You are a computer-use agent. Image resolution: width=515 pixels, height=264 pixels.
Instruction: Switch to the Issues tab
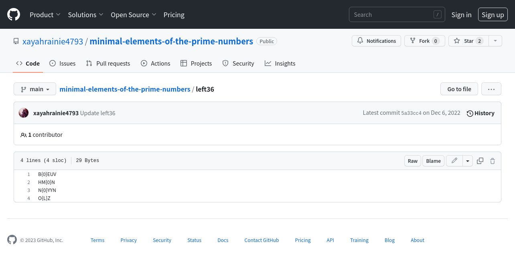coord(62,63)
